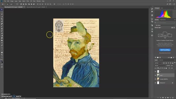This screenshot has width=176, height=99.
Task: Toggle lock transparent pixels icon
Action: [158, 68]
